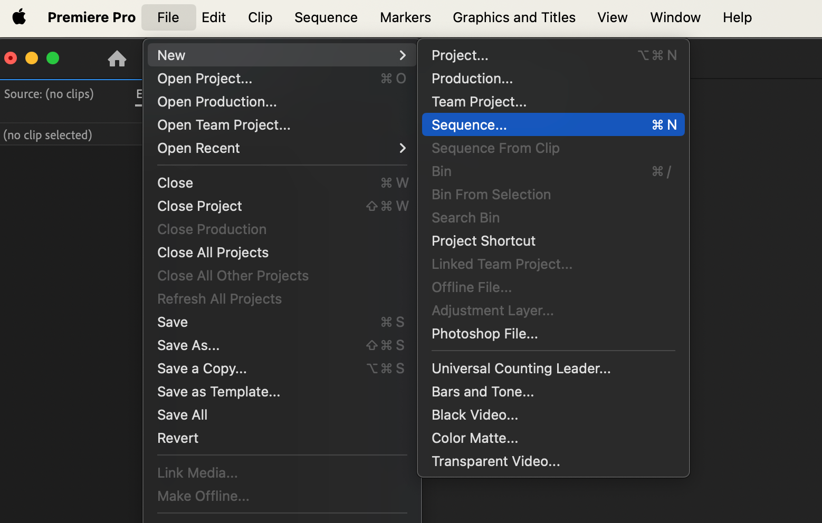This screenshot has width=822, height=523.
Task: Create Transparent Video…
Action: 553,461
